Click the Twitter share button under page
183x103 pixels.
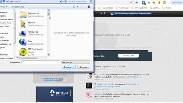48,80
